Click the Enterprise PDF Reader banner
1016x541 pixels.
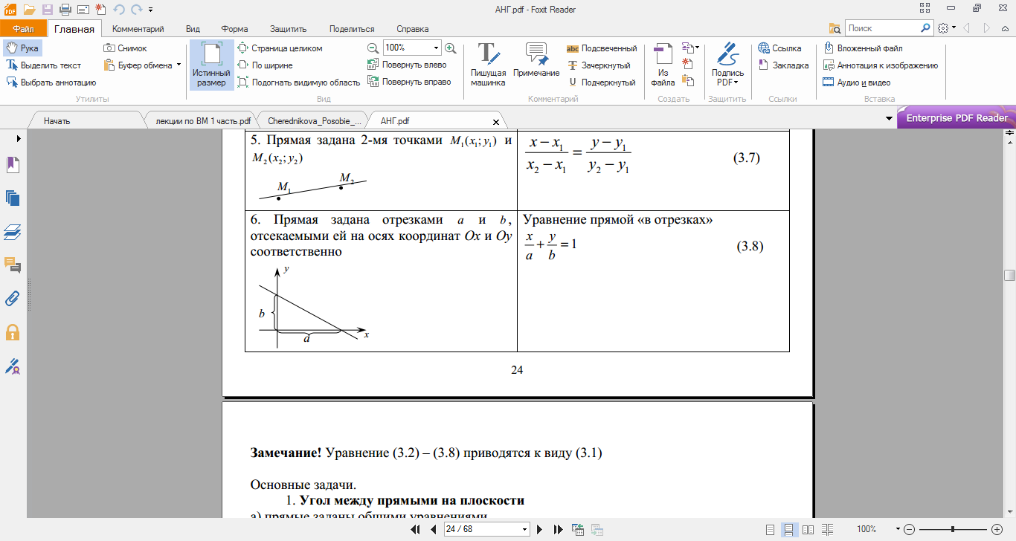pos(956,118)
